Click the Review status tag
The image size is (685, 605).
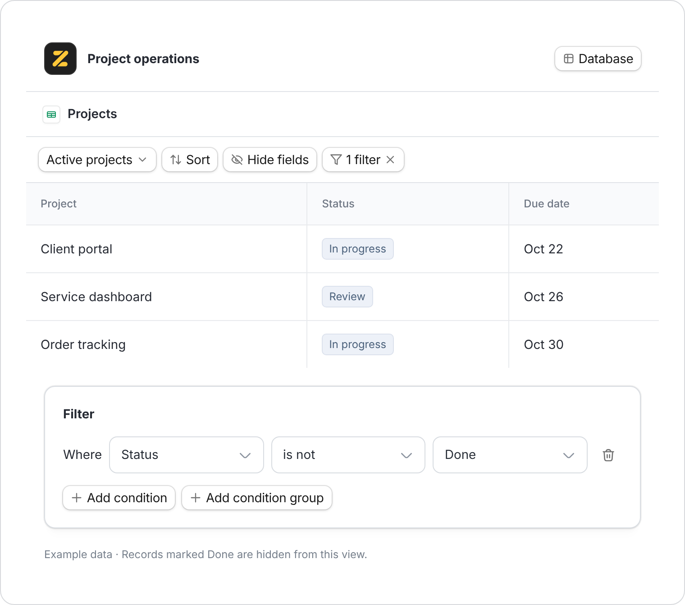(347, 297)
